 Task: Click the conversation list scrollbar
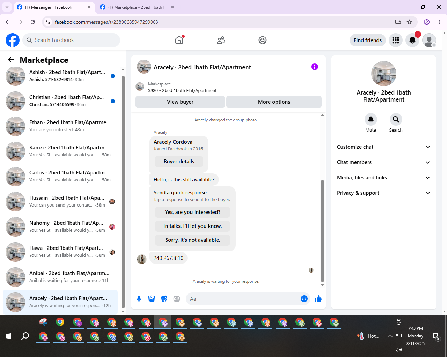(x=123, y=192)
